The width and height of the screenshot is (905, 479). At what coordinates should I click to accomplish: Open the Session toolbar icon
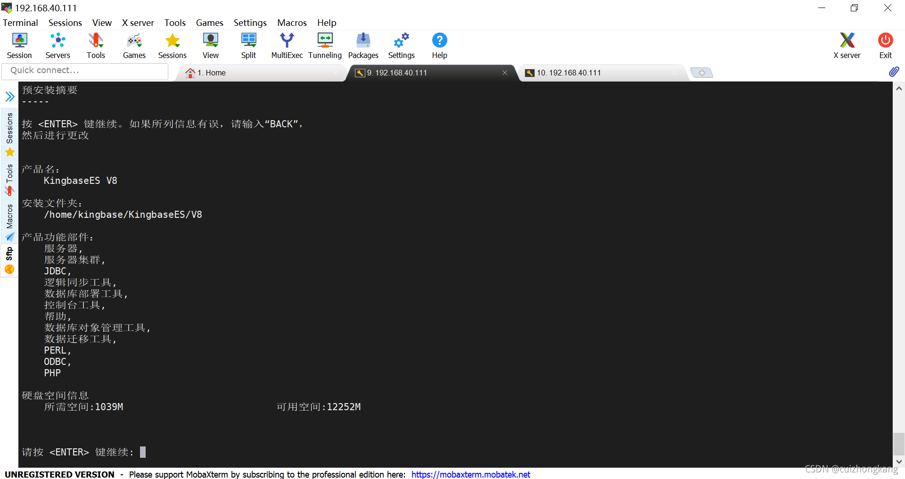tap(19, 46)
